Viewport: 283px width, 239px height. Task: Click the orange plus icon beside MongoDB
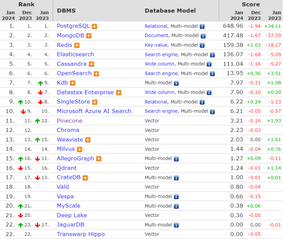(89, 36)
